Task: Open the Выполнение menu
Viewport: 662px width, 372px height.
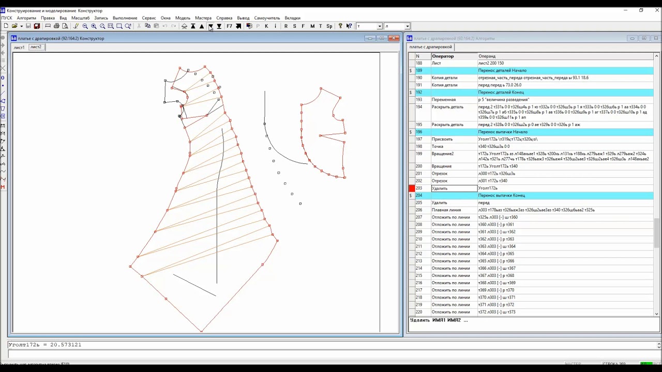Action: [x=125, y=18]
